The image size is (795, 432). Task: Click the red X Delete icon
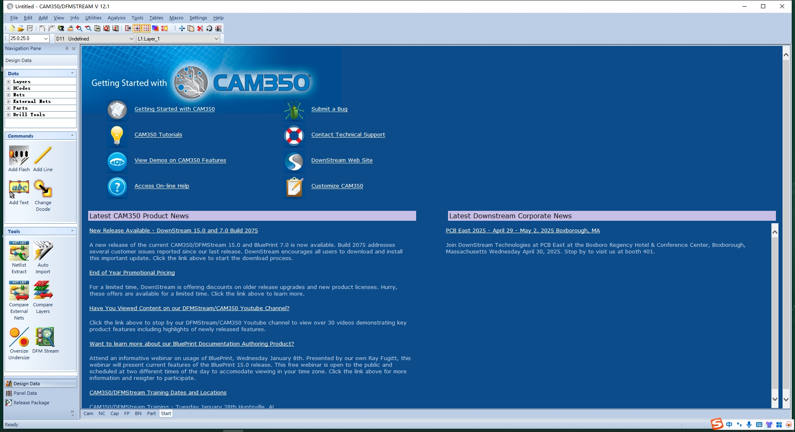click(200, 28)
